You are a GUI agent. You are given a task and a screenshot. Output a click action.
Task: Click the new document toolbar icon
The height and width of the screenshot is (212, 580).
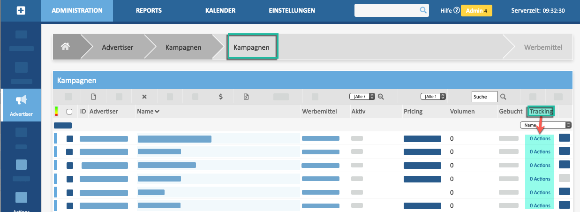click(93, 97)
